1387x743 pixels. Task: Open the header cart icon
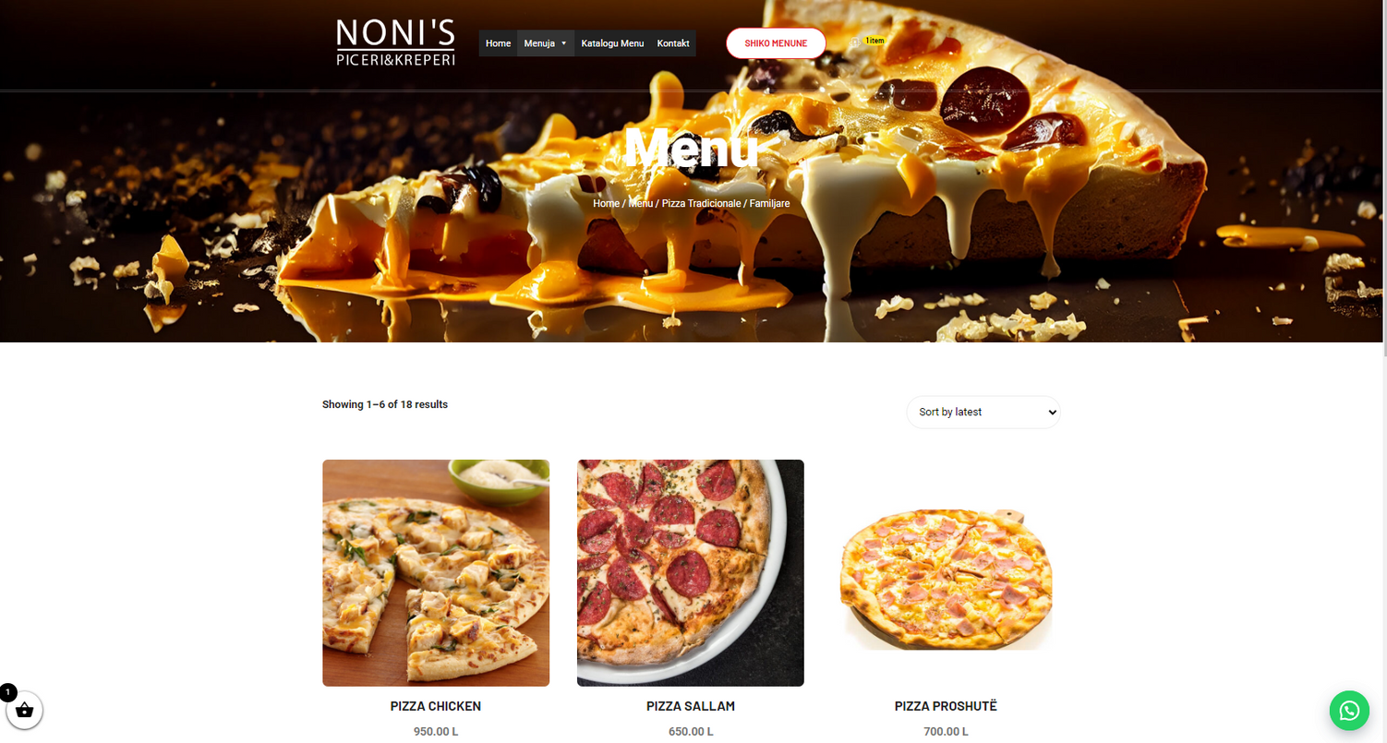click(855, 42)
